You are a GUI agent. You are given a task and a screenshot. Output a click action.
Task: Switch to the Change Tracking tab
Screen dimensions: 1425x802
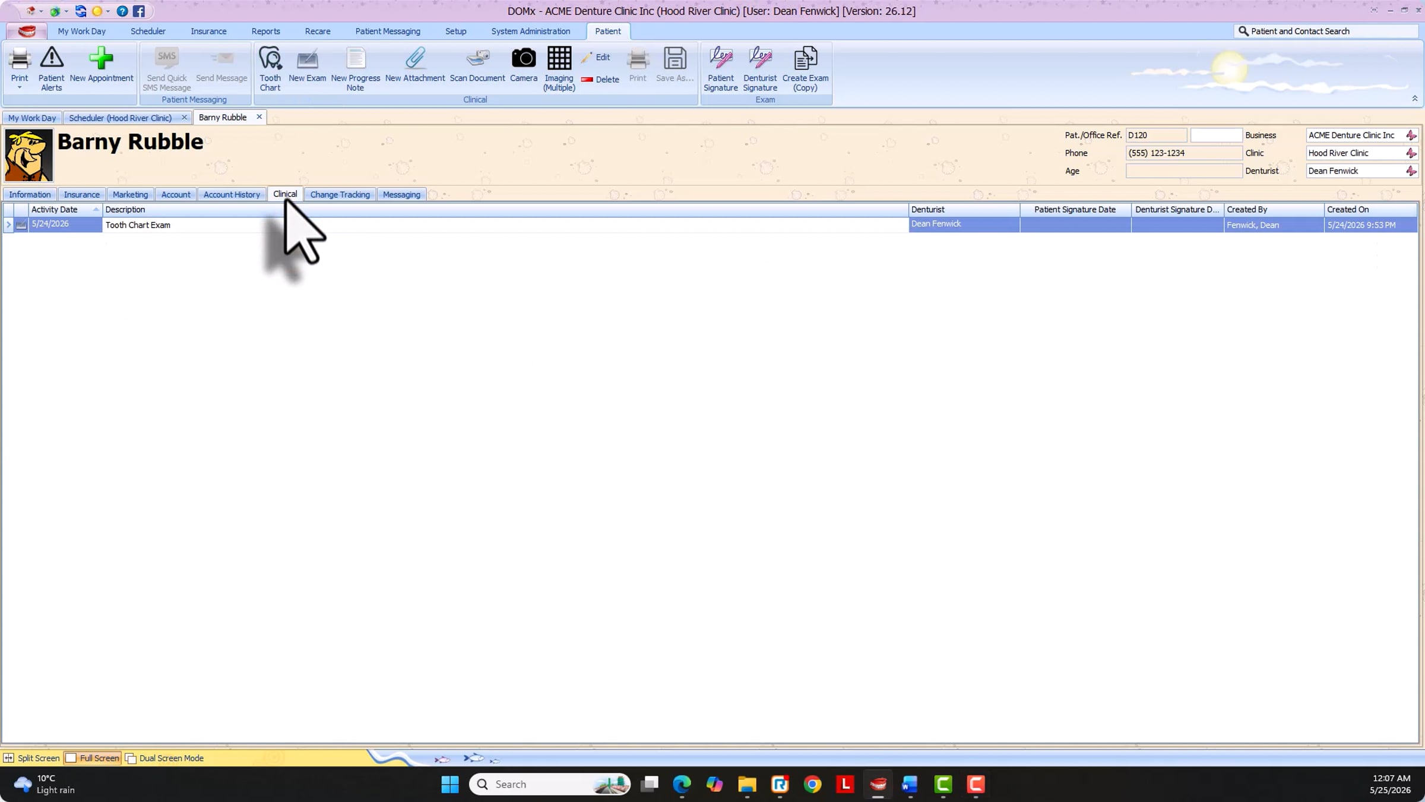340,194
